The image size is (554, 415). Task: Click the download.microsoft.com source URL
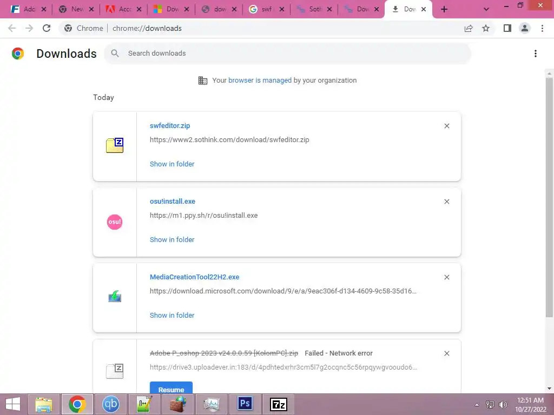pos(283,291)
